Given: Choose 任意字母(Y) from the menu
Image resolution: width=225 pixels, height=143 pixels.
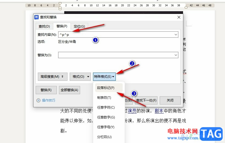Looking at the screenshot, I should [109, 127].
